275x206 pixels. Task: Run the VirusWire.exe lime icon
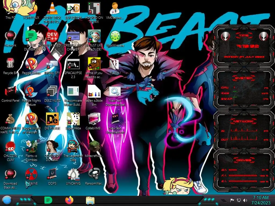tap(115, 39)
